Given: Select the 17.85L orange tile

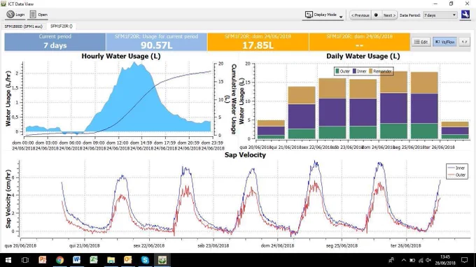Looking at the screenshot, I should coord(258,42).
